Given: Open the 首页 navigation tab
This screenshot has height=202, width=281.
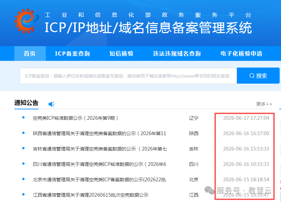Looking at the screenshot, I should 30,54.
